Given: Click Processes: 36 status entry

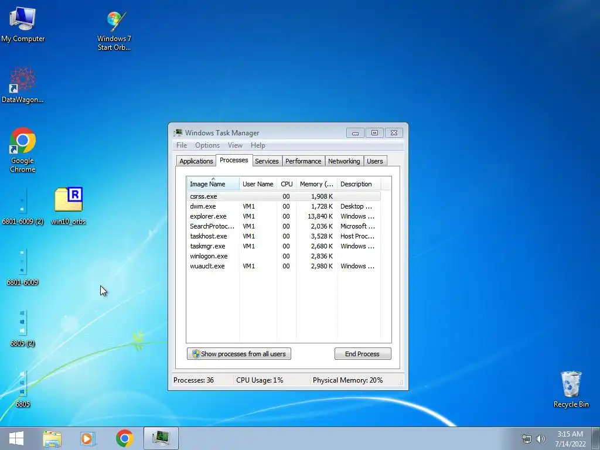Looking at the screenshot, I should click(193, 380).
